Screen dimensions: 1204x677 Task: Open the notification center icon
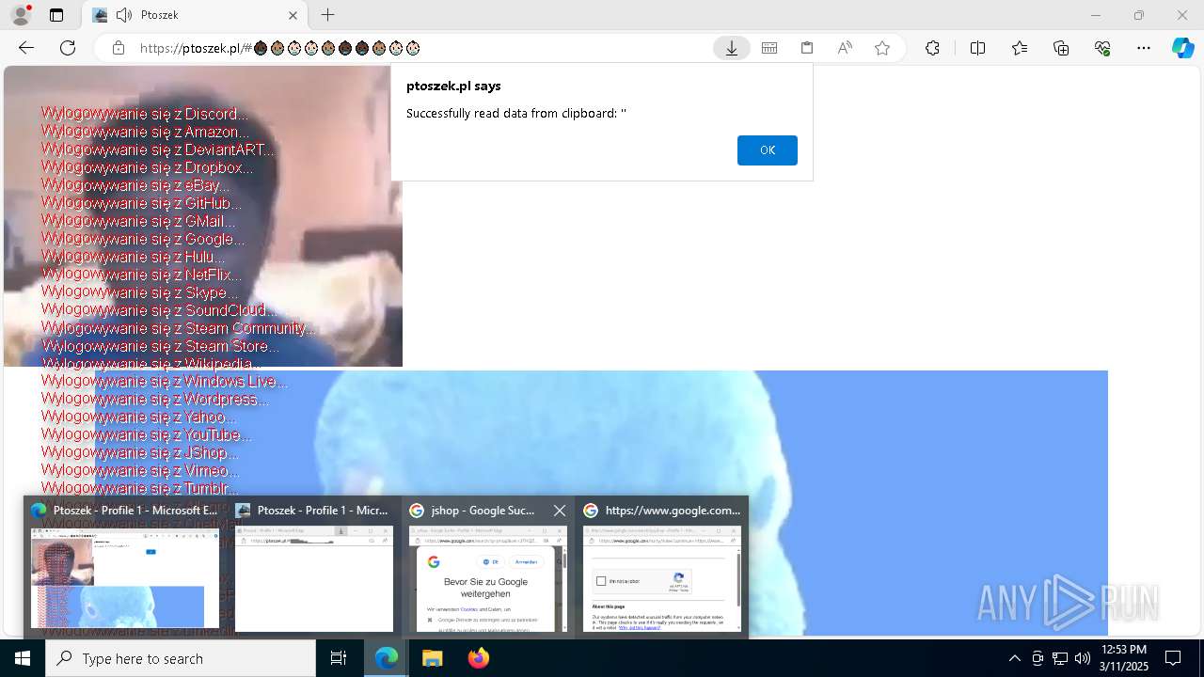coord(1173,658)
